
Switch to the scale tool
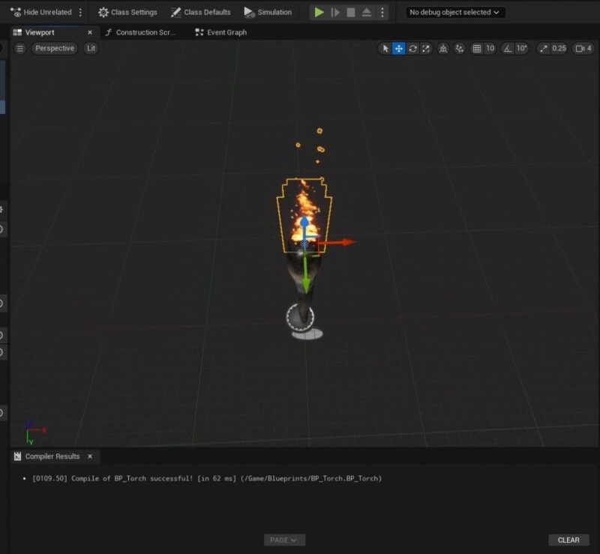(426, 49)
